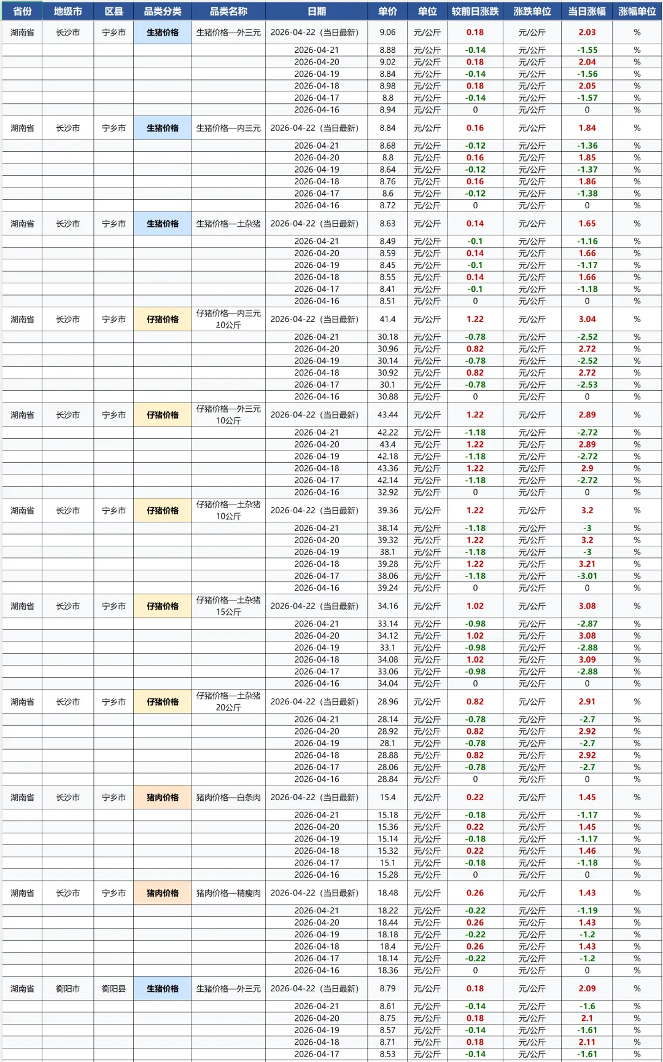
Task: Click the 品类名称 column header
Action: tap(228, 11)
